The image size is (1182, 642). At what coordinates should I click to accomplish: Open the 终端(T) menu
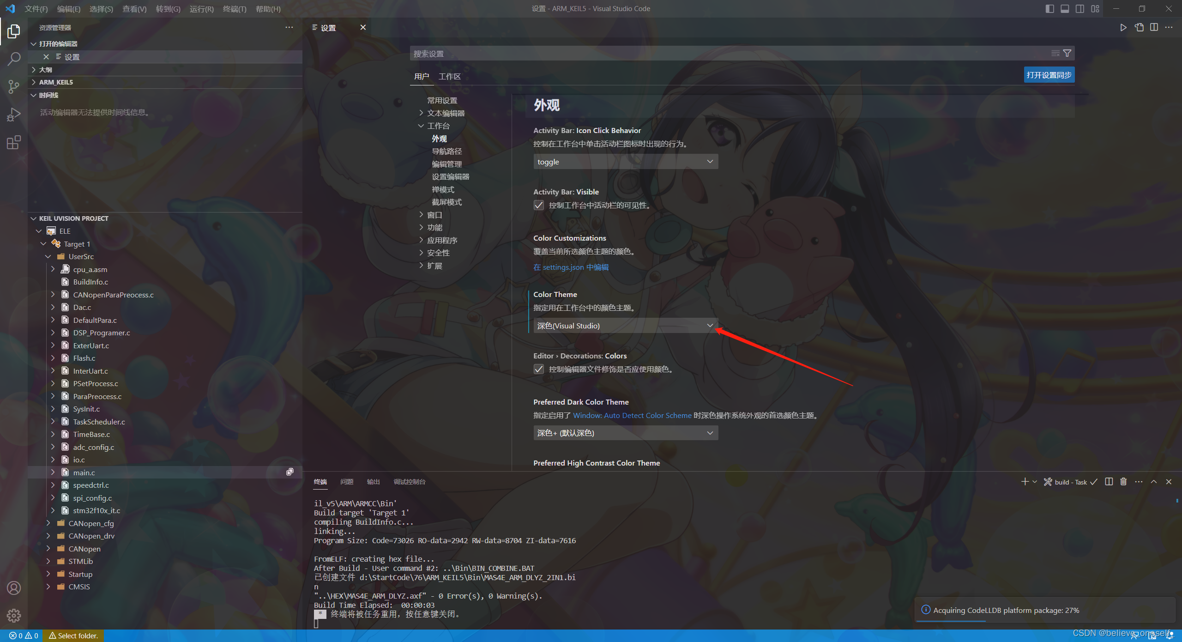(x=235, y=9)
